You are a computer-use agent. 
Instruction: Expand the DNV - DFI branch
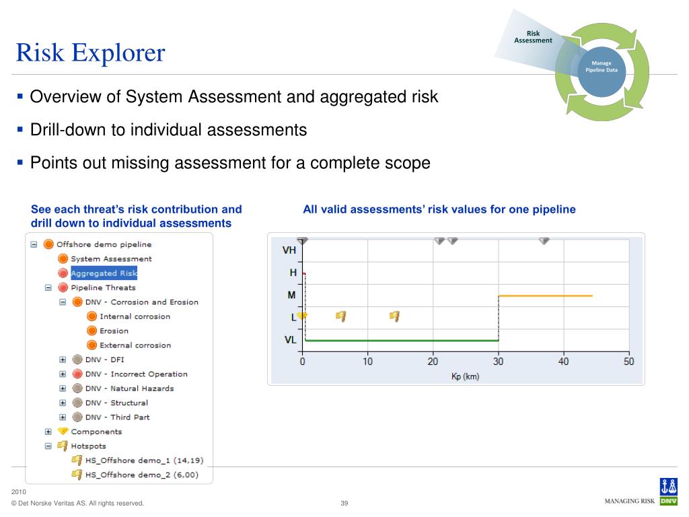coord(63,359)
